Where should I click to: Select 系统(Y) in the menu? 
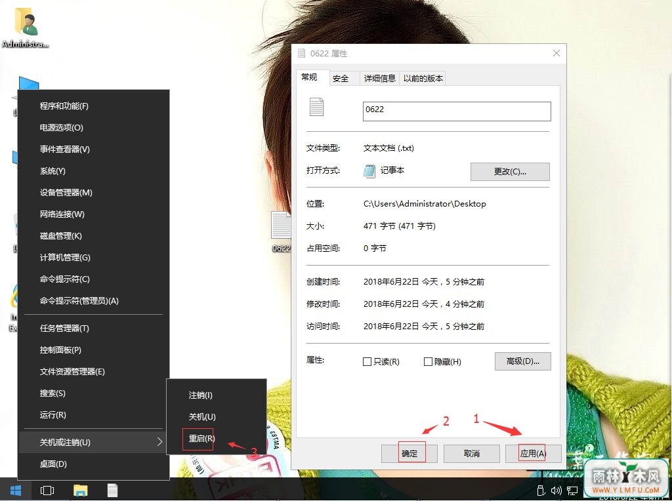[x=93, y=171]
